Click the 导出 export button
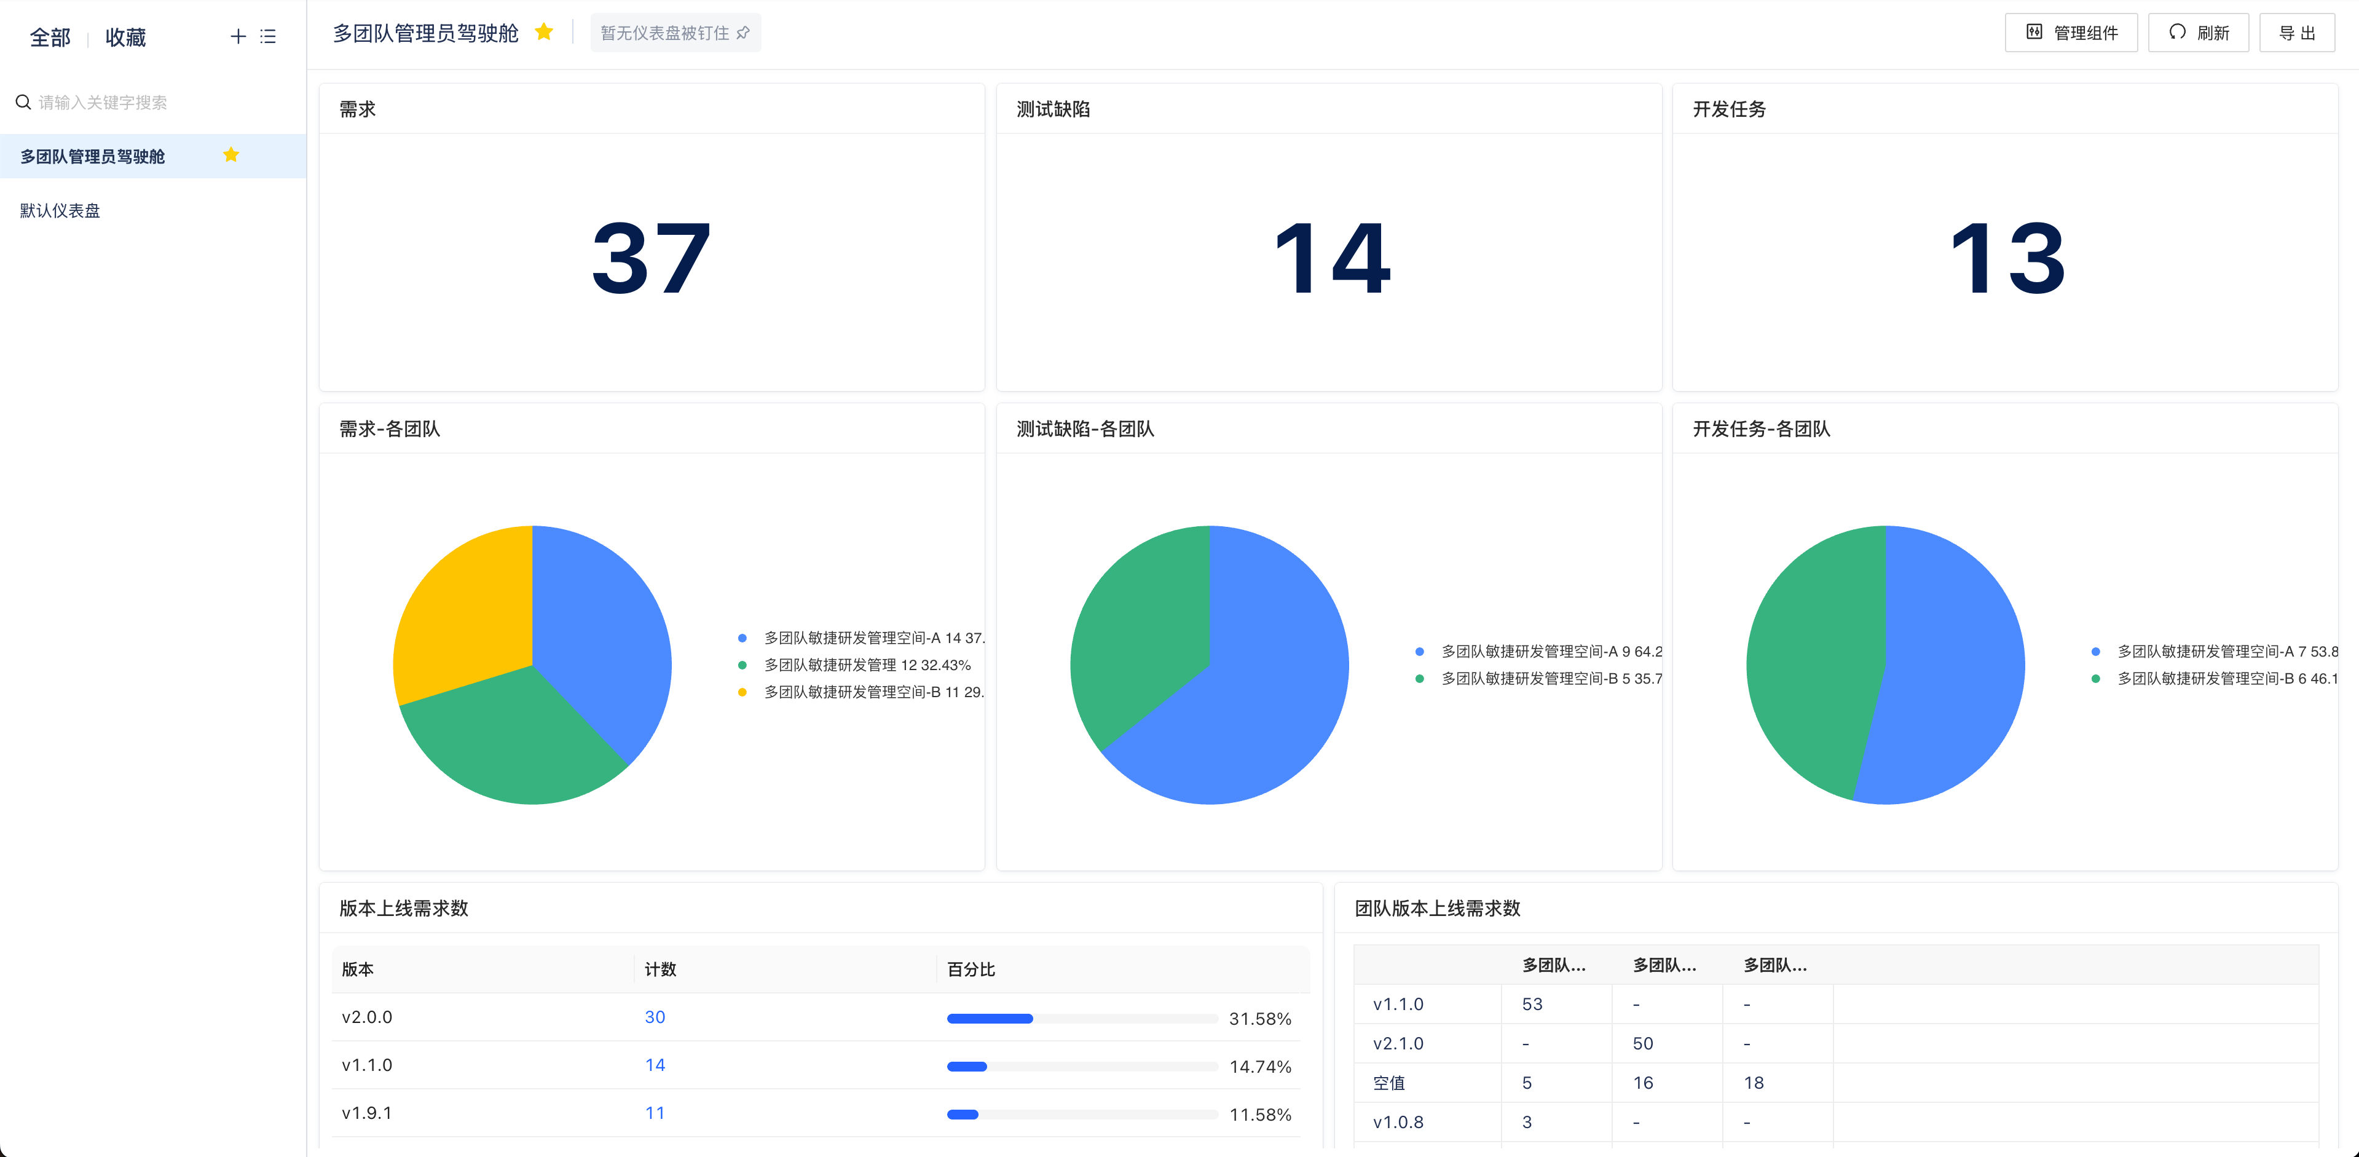The height and width of the screenshot is (1157, 2359). click(2296, 33)
